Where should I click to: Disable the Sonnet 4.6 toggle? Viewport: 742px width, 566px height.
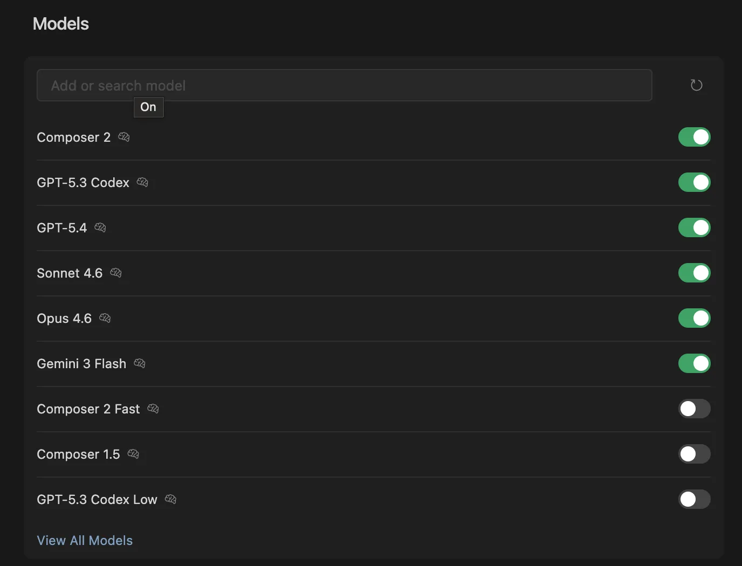[x=694, y=273]
